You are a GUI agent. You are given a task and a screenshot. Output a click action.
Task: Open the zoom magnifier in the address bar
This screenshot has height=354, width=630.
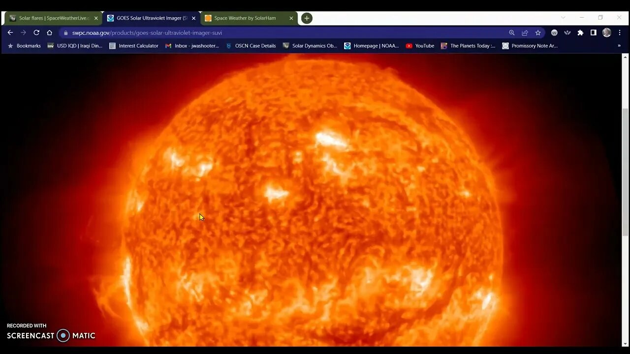512,32
